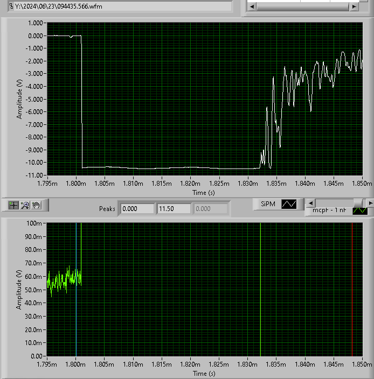Screen dimensions: 374x379
Task: Click the left arrow of the legend scrollbar
Action: (310, 203)
